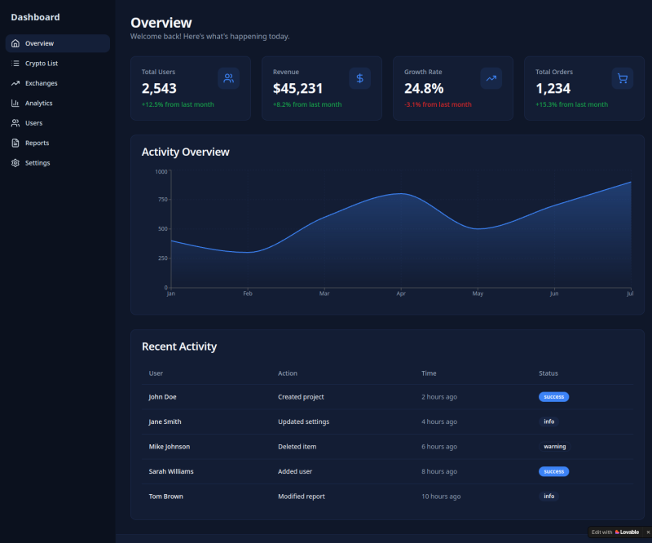Click the Settings gear icon
The width and height of the screenshot is (652, 543).
[x=15, y=163]
